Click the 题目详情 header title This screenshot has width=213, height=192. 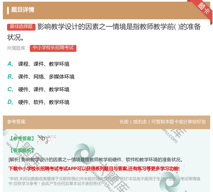[23, 10]
